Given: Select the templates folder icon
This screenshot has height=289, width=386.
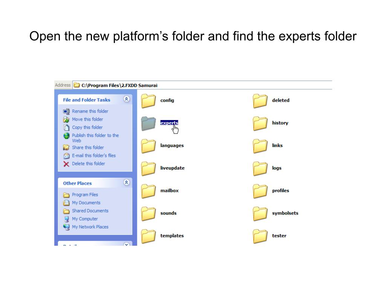Looking at the screenshot, I should [149, 236].
